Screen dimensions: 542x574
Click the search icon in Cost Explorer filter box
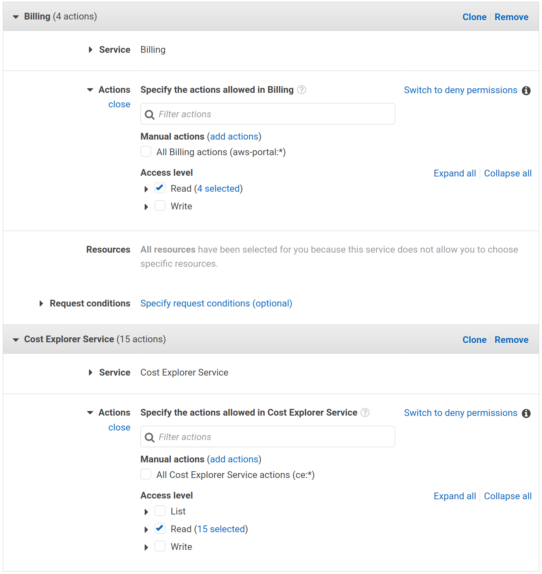pyautogui.click(x=150, y=438)
